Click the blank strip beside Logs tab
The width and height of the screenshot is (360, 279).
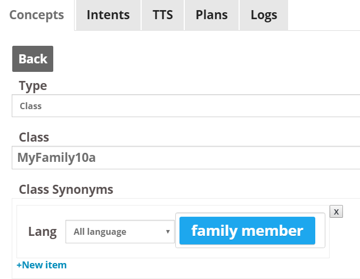point(324,15)
